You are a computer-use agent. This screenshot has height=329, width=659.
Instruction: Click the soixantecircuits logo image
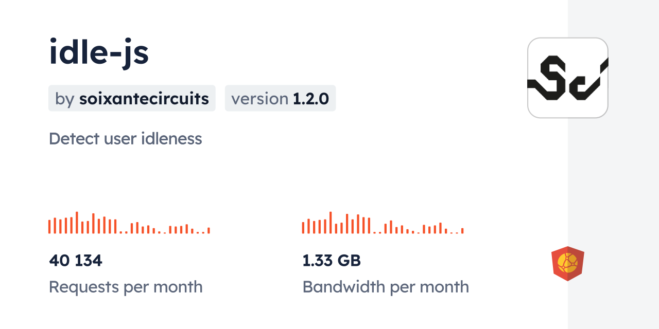tap(567, 78)
